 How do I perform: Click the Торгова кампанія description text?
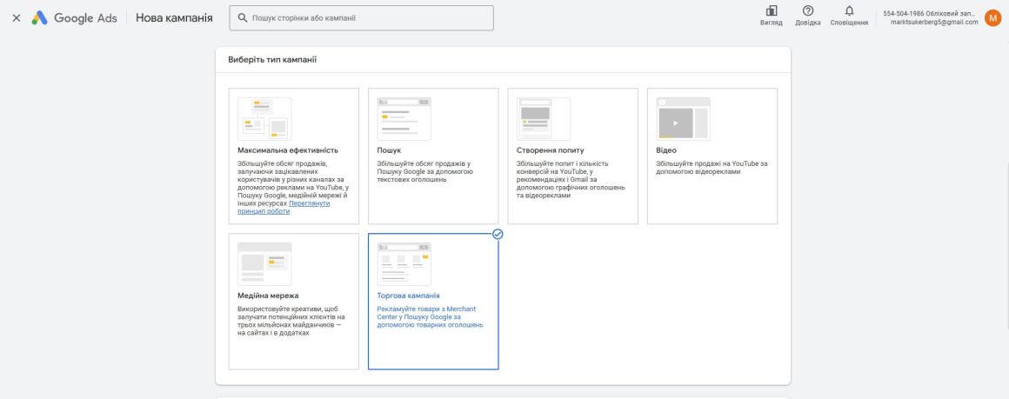[x=430, y=317]
